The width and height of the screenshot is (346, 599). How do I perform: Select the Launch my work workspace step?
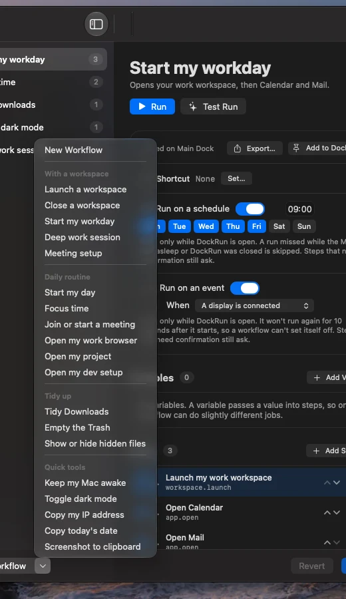coord(252,483)
